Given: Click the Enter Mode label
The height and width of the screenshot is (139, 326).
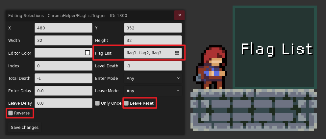Looking at the screenshot, I should click(x=107, y=78).
